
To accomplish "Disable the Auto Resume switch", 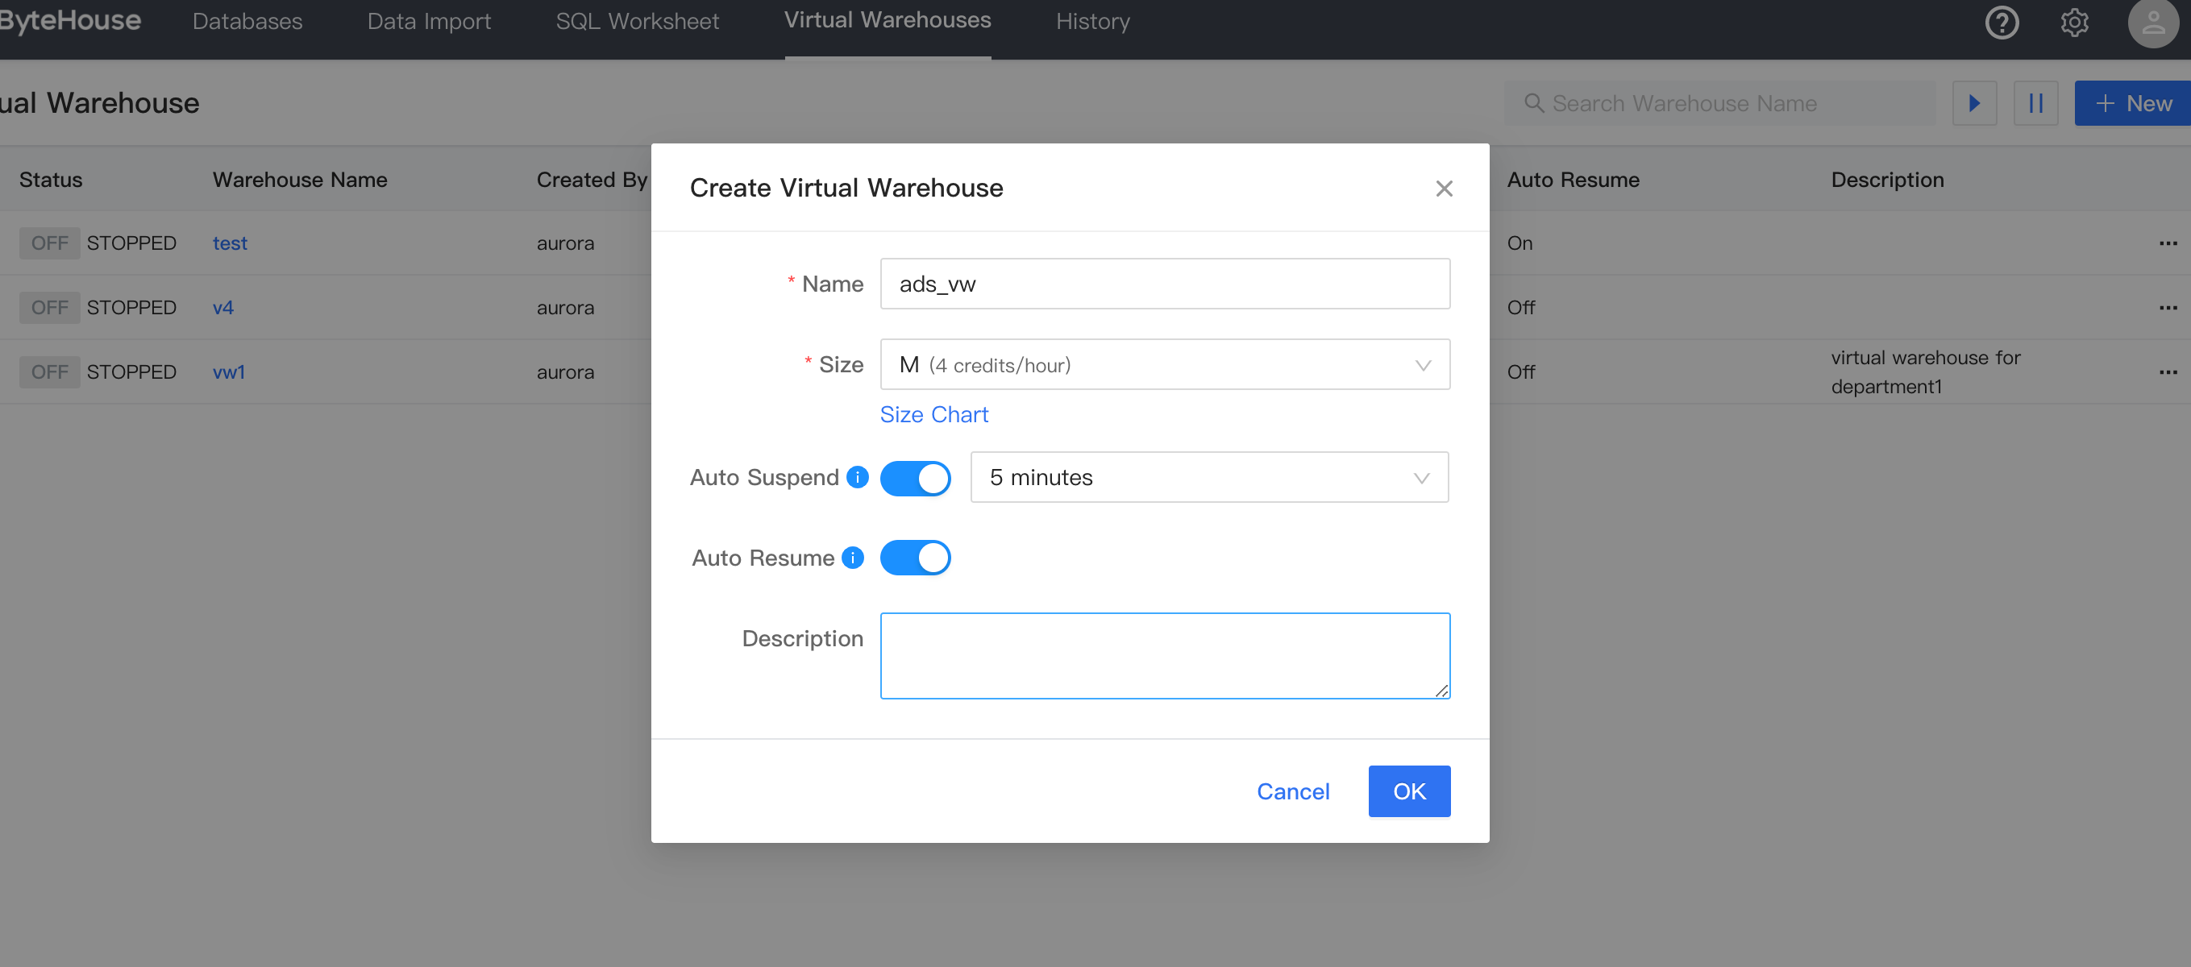I will point(915,558).
